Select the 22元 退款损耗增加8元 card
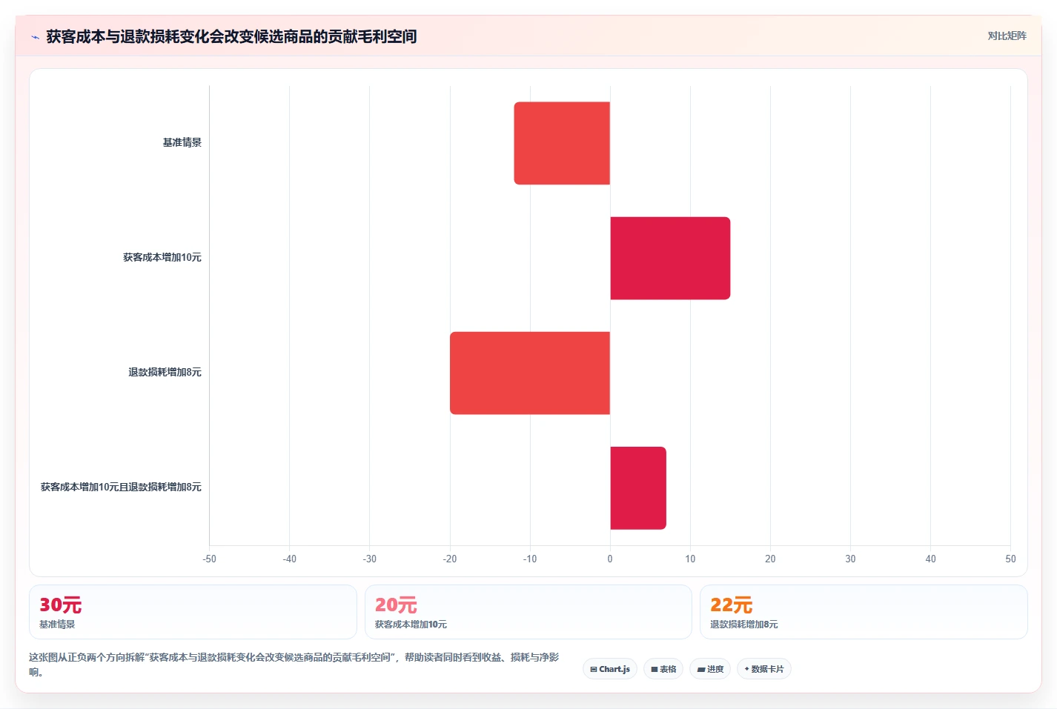 (864, 612)
